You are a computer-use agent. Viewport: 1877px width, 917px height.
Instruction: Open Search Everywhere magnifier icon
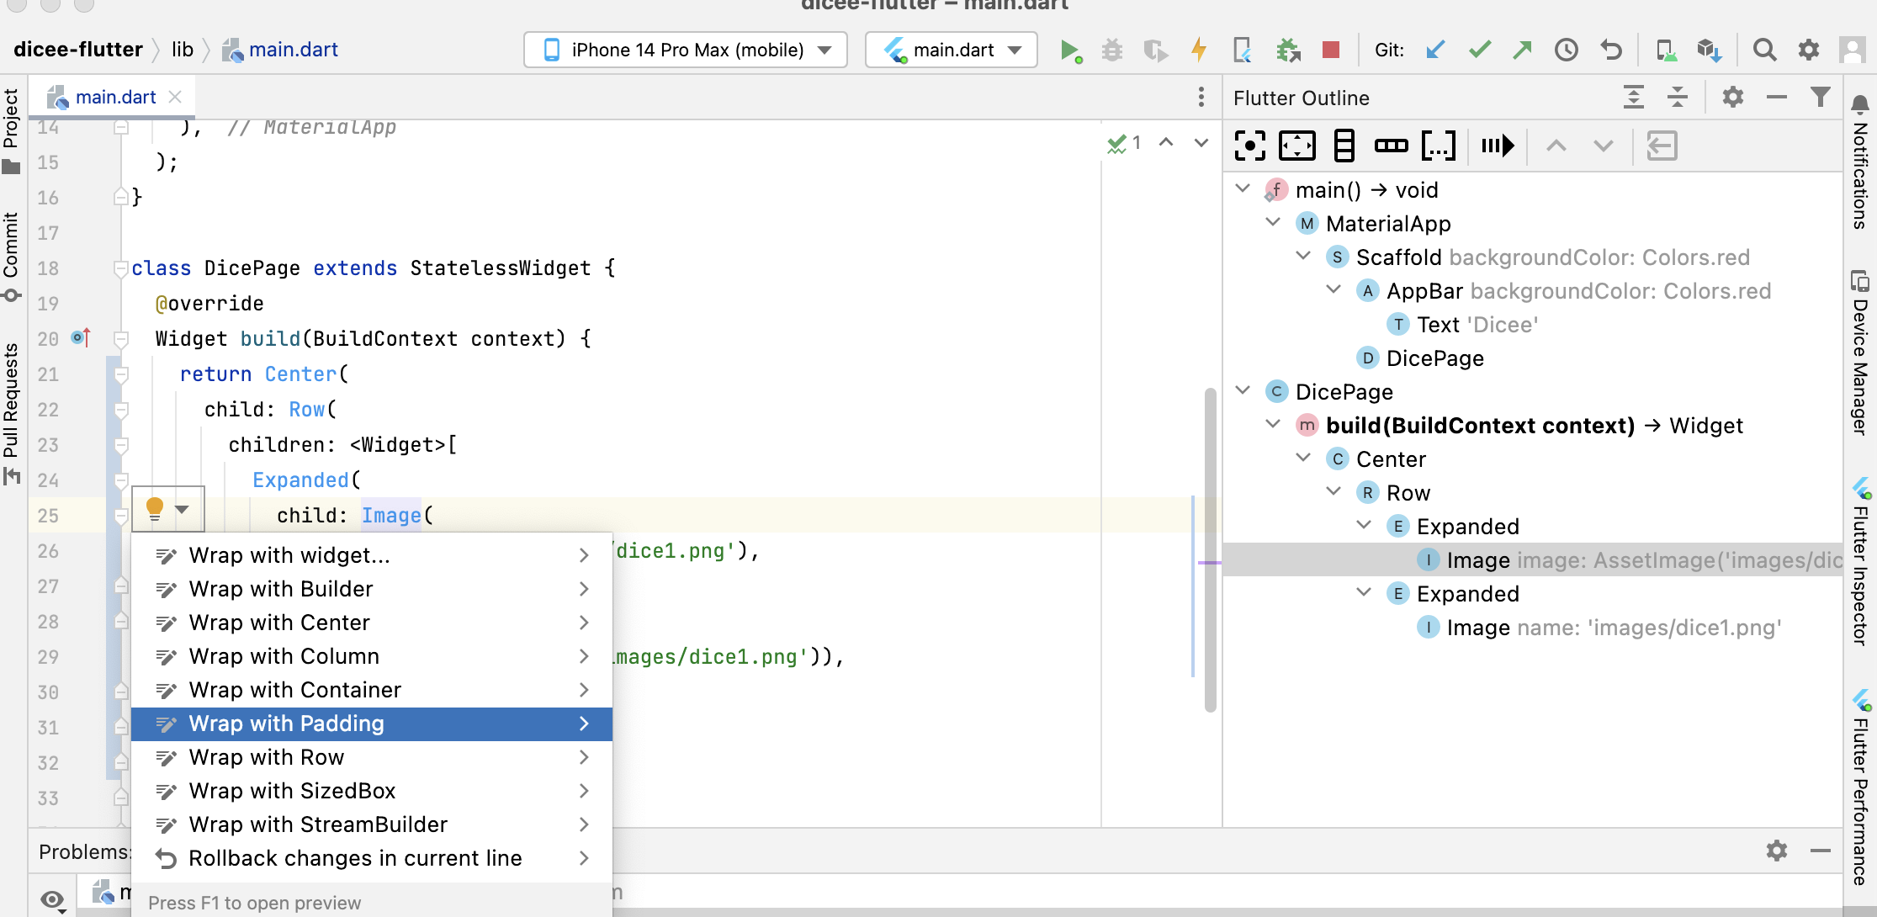coord(1764,50)
